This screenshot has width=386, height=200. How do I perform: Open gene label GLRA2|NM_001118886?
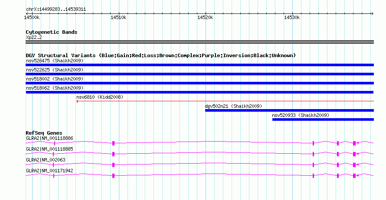[x=49, y=139]
